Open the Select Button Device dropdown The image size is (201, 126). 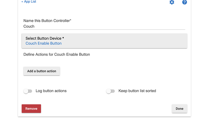104,41
